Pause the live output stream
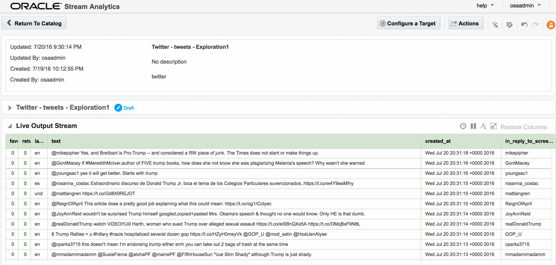Viewport: 556px width, 265px height. coord(473,126)
